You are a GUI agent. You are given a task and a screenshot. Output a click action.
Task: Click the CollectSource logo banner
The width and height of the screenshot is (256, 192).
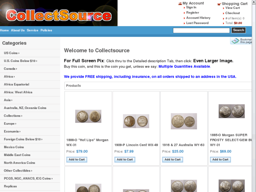pos(59,13)
